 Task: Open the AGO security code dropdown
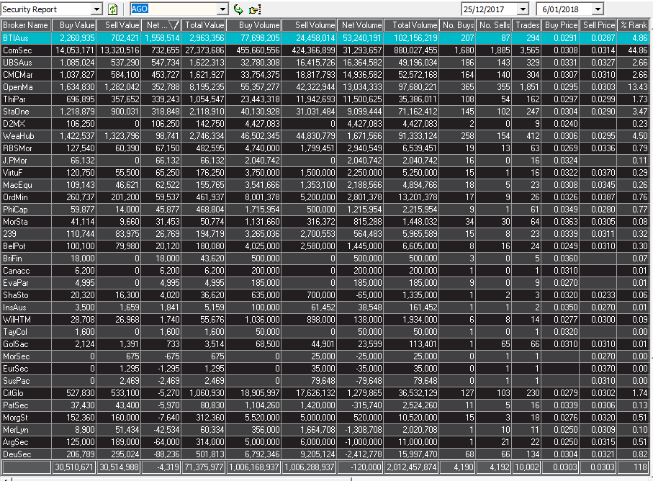222,9
